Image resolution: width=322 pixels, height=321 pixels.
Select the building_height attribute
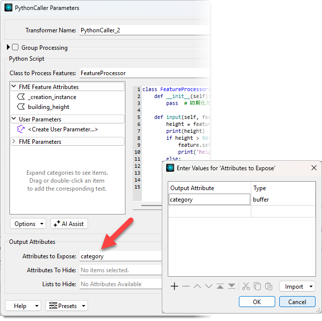coord(48,107)
